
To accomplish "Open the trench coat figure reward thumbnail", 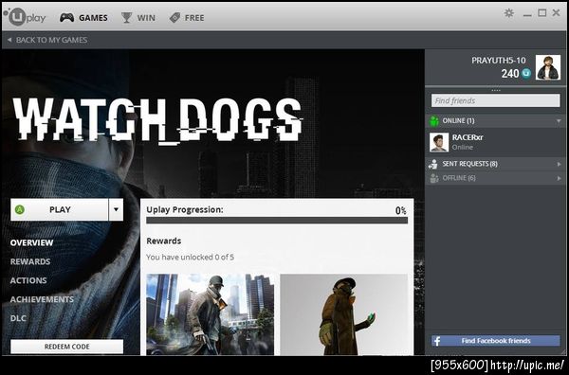I will 343,314.
